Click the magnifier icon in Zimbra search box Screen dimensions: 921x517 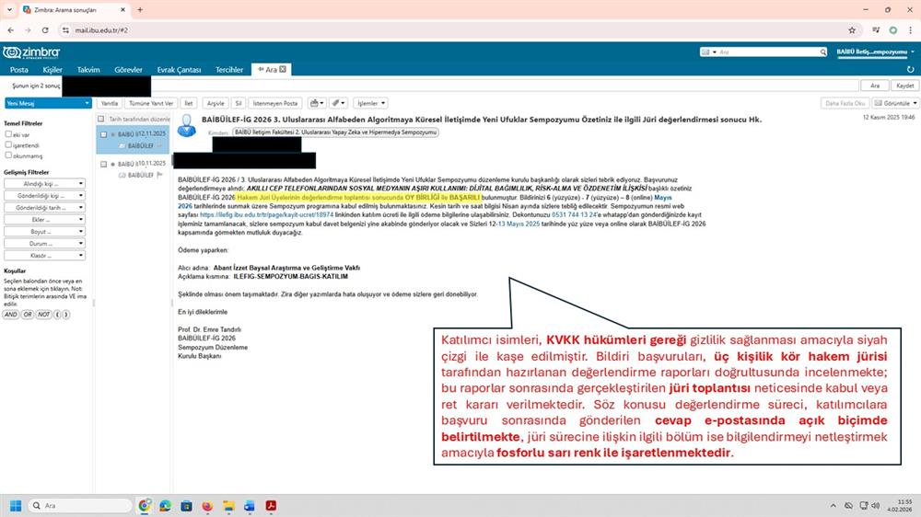(706, 52)
